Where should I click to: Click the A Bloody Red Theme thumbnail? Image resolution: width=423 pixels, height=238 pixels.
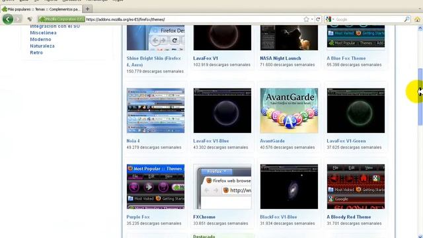(356, 186)
